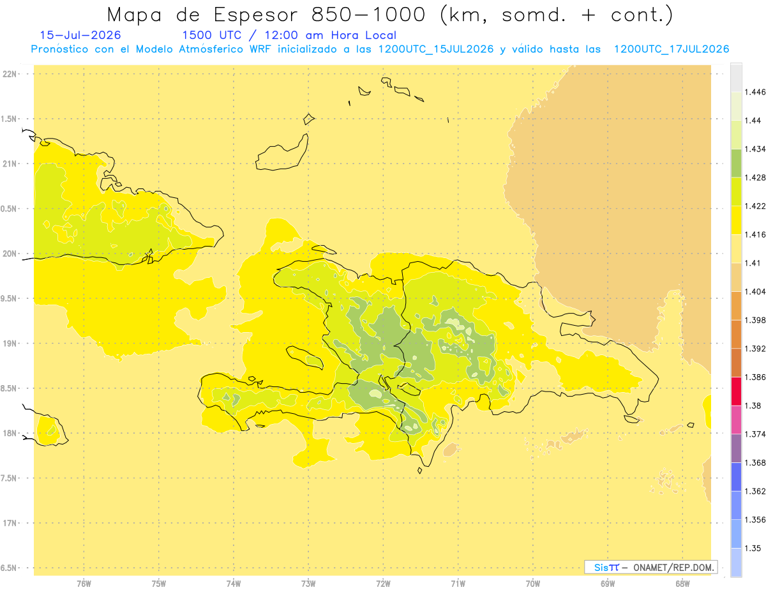The height and width of the screenshot is (592, 766).
Task: Click the blue swatch between 1.362 and 1.368
Action: click(736, 477)
